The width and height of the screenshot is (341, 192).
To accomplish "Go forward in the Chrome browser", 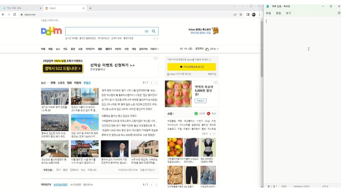I will pyautogui.click(x=9, y=15).
